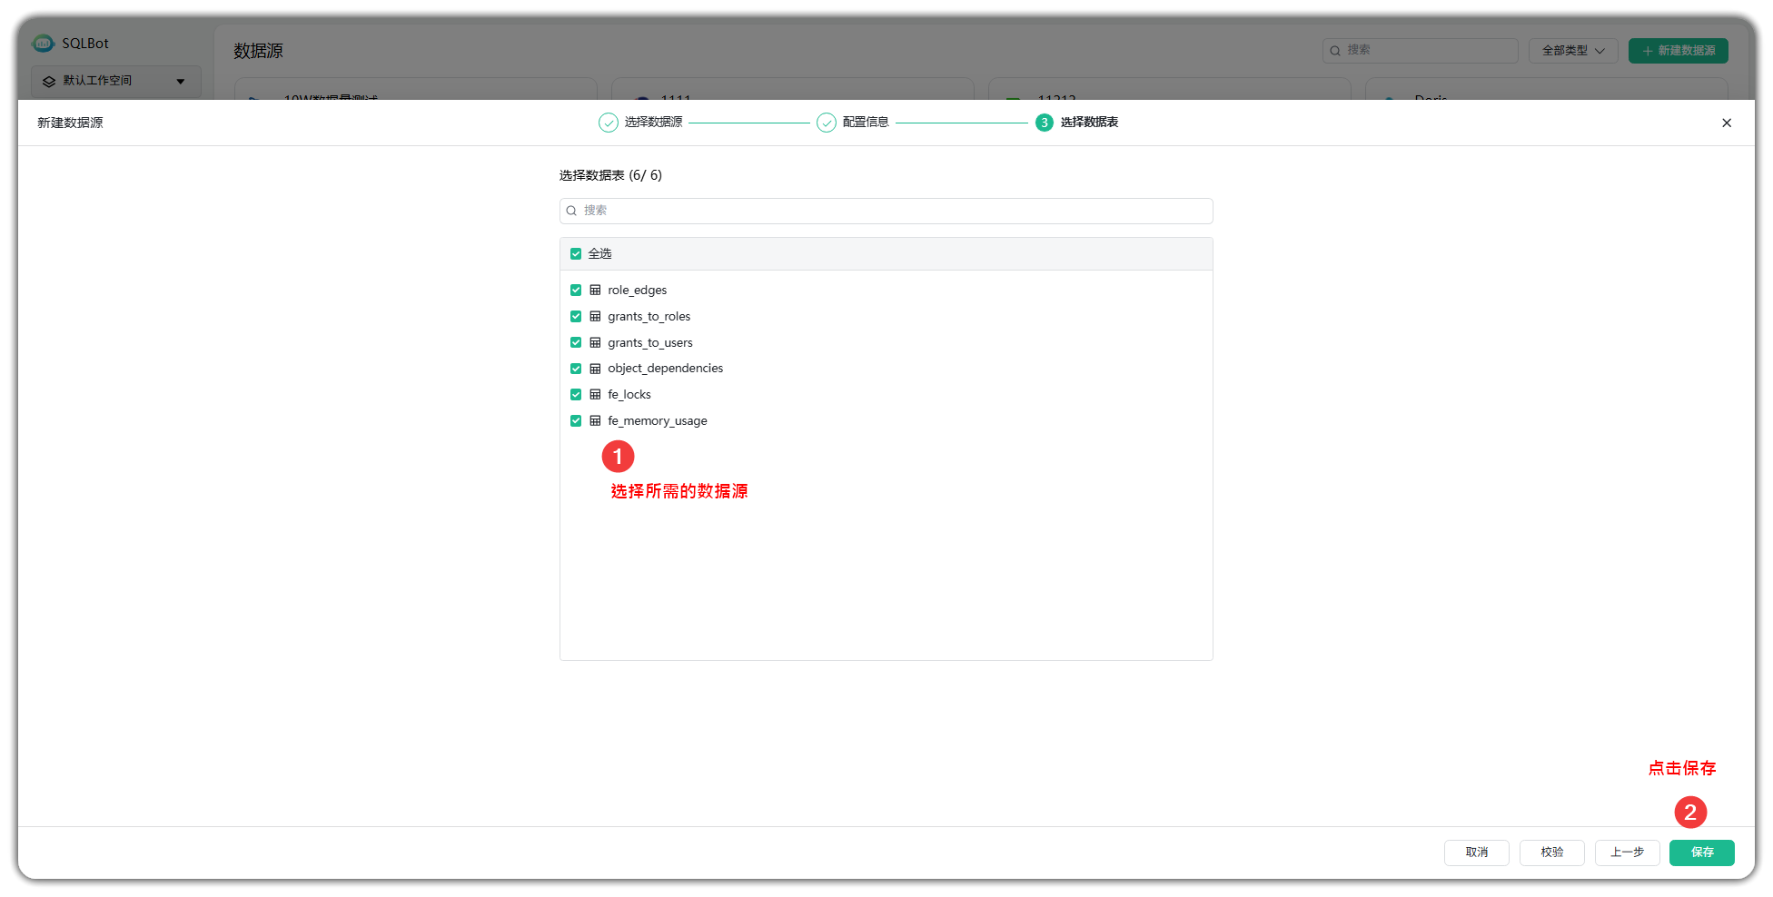Click the SQLBot logo icon

tap(43, 44)
